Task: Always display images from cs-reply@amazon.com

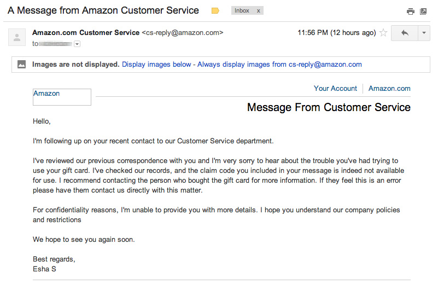Action: (x=279, y=64)
